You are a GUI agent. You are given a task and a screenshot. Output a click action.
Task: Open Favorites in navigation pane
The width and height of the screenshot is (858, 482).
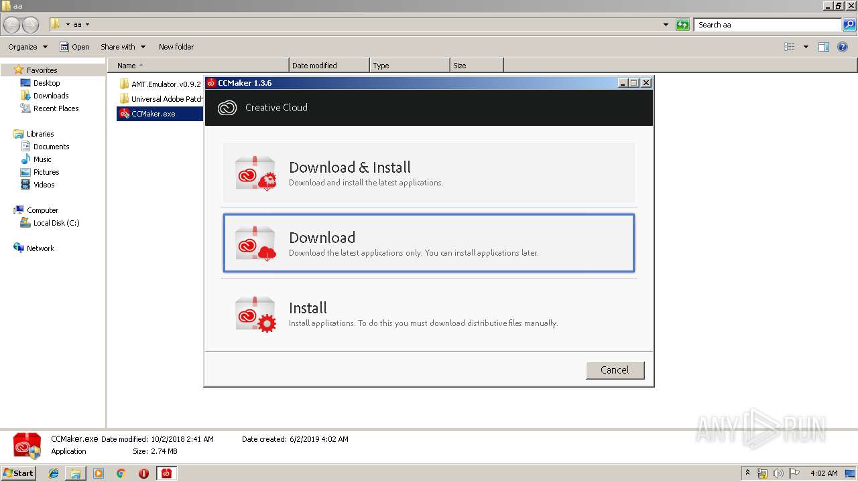(x=42, y=70)
